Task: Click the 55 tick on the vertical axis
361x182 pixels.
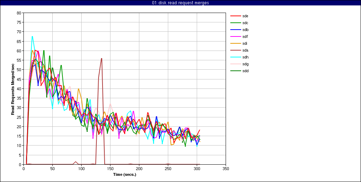Action: (x=19, y=60)
